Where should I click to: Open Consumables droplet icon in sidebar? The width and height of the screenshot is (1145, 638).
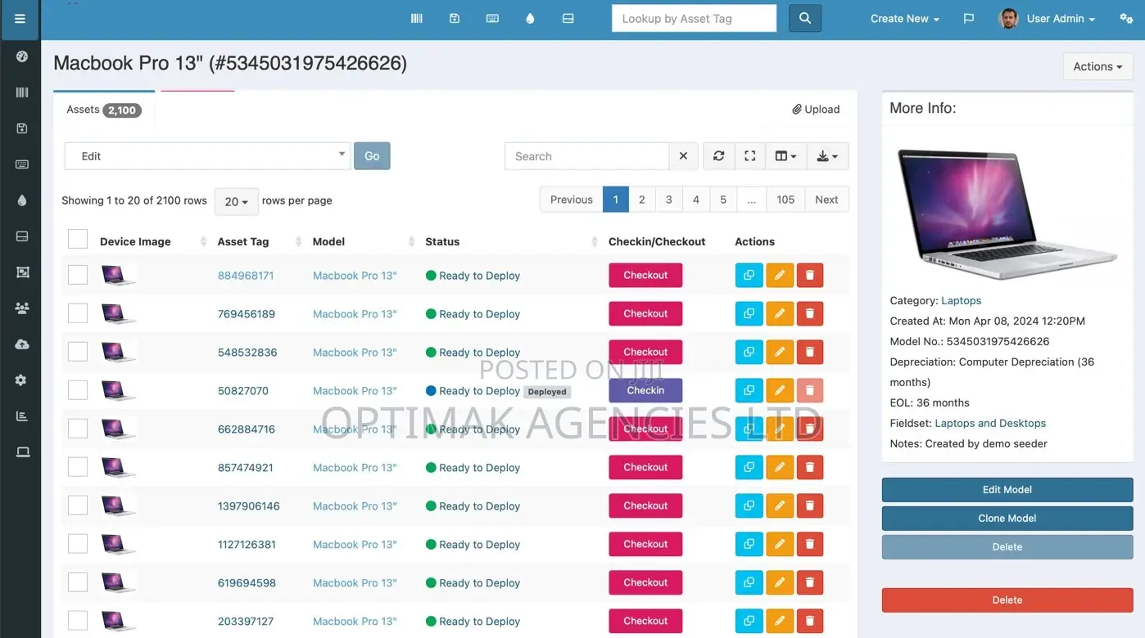tap(22, 200)
